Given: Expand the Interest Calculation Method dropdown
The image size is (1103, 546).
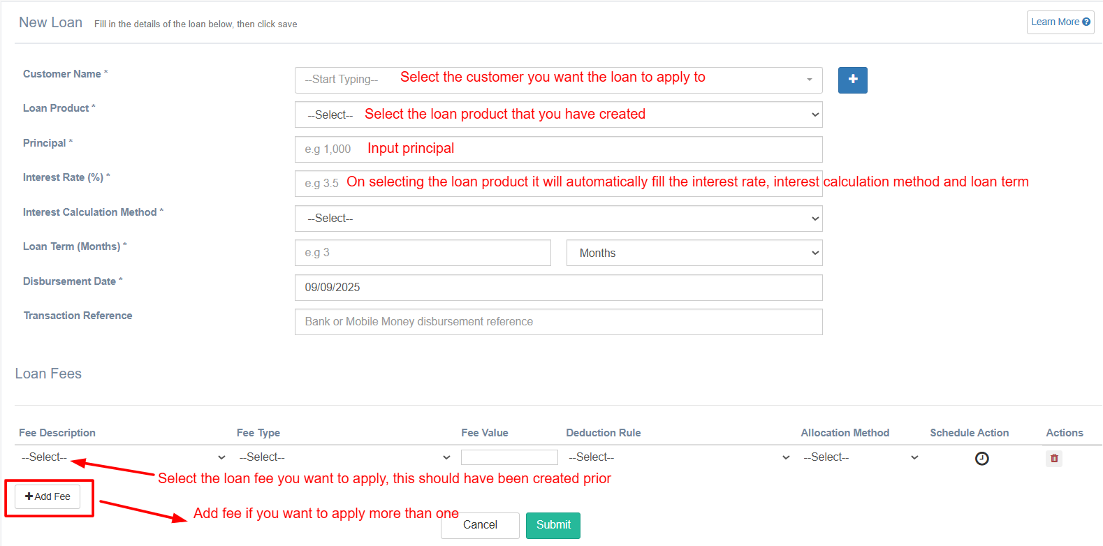Looking at the screenshot, I should (558, 219).
